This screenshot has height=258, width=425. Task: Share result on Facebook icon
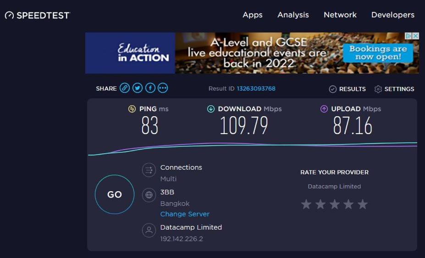[150, 88]
